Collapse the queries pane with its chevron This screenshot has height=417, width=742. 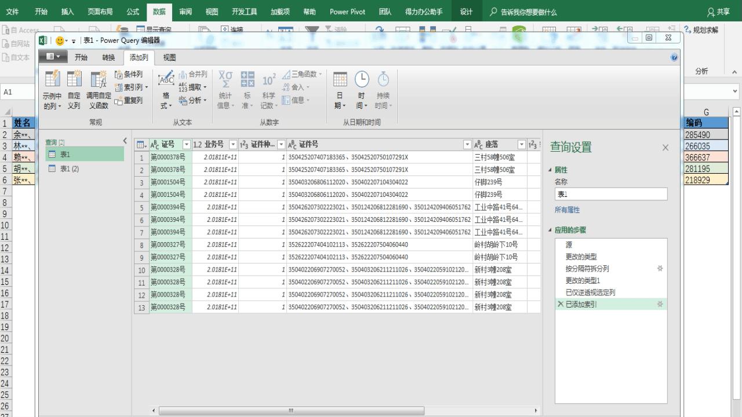pos(125,141)
